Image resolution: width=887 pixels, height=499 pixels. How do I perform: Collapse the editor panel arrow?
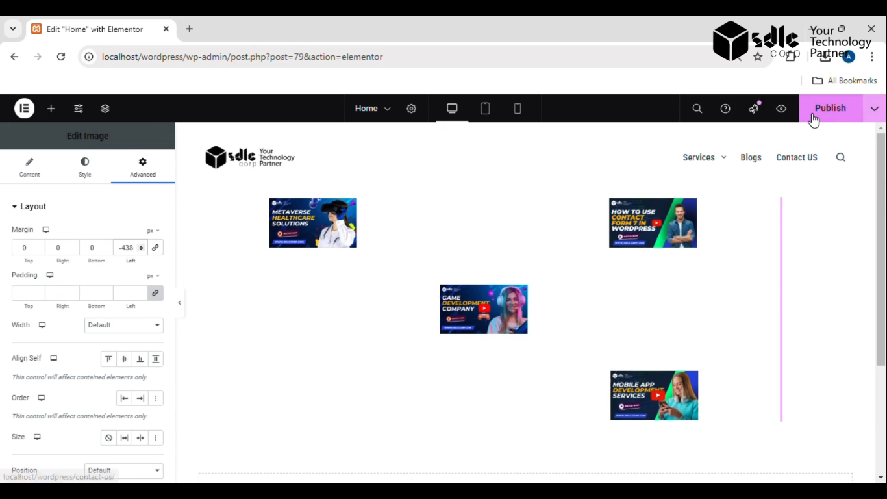(180, 303)
